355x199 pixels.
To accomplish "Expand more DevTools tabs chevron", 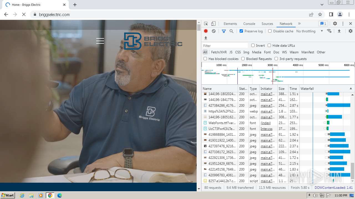I will tap(299, 24).
